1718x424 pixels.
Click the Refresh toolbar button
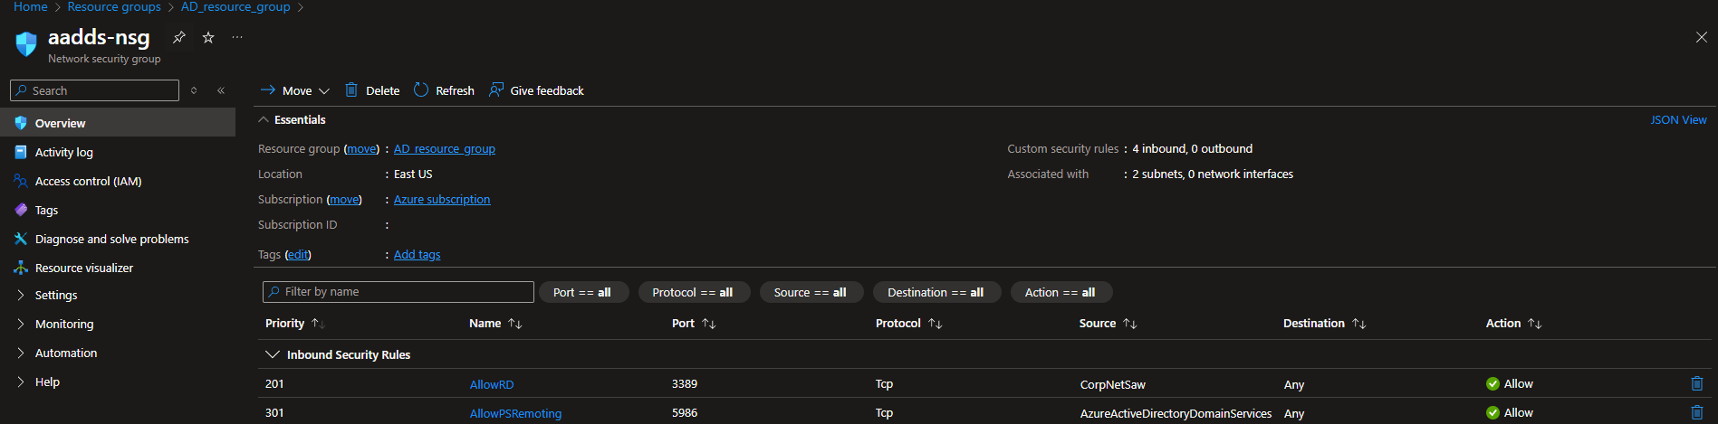pyautogui.click(x=444, y=90)
